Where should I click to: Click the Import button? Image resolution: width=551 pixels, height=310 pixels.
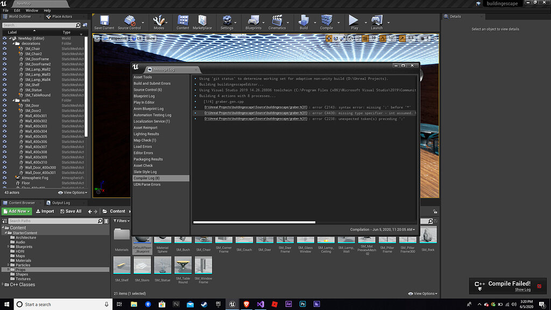coord(45,211)
